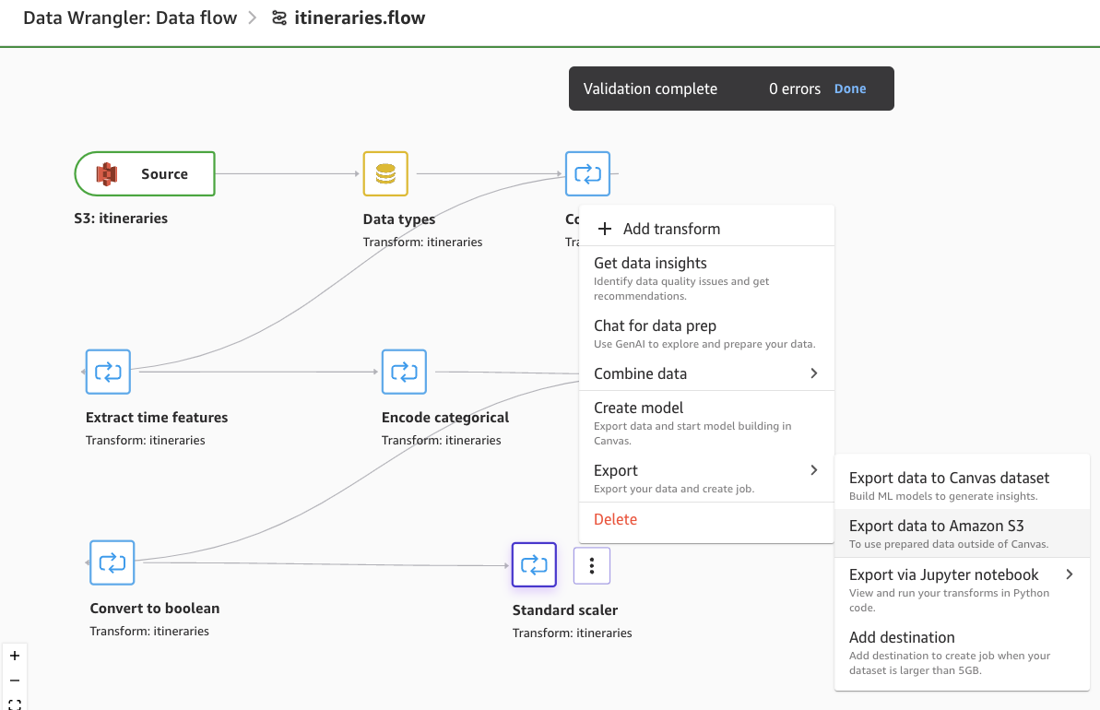Viewport: 1100px width, 710px height.
Task: Click the Extract time features label
Action: tap(157, 418)
